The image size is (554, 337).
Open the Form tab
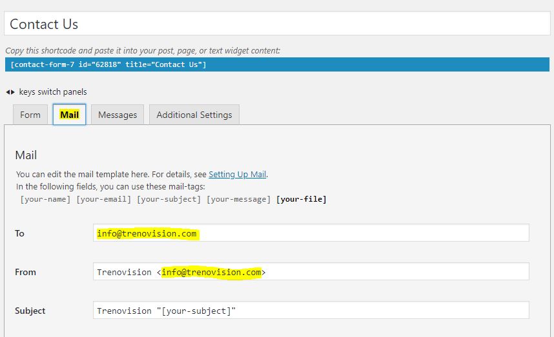[30, 115]
